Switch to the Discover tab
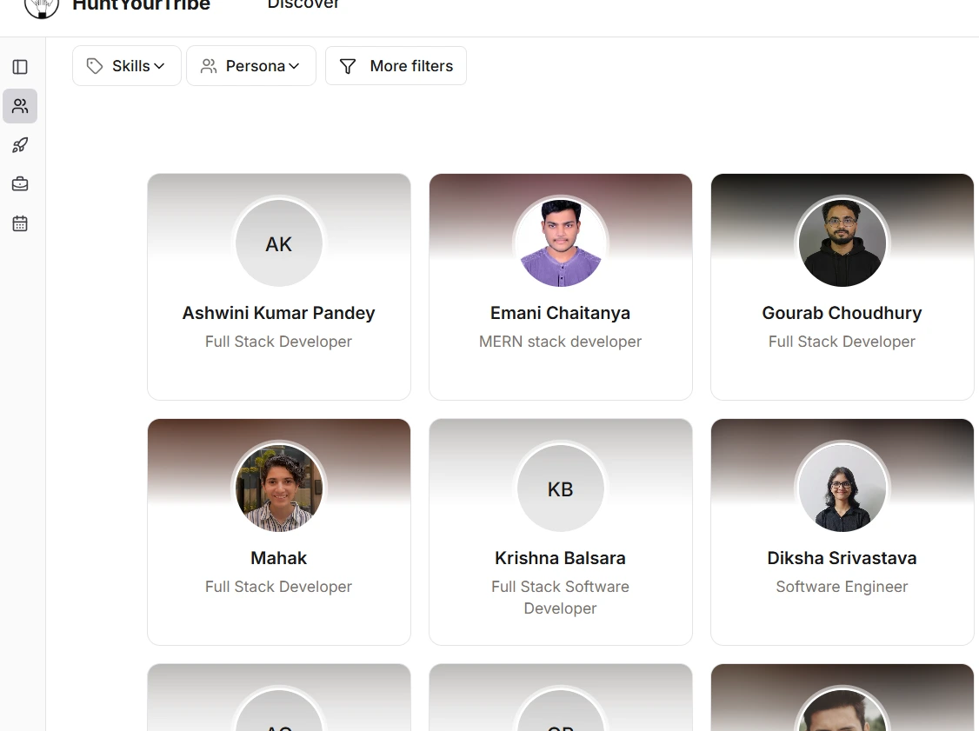The image size is (979, 731). click(x=303, y=5)
